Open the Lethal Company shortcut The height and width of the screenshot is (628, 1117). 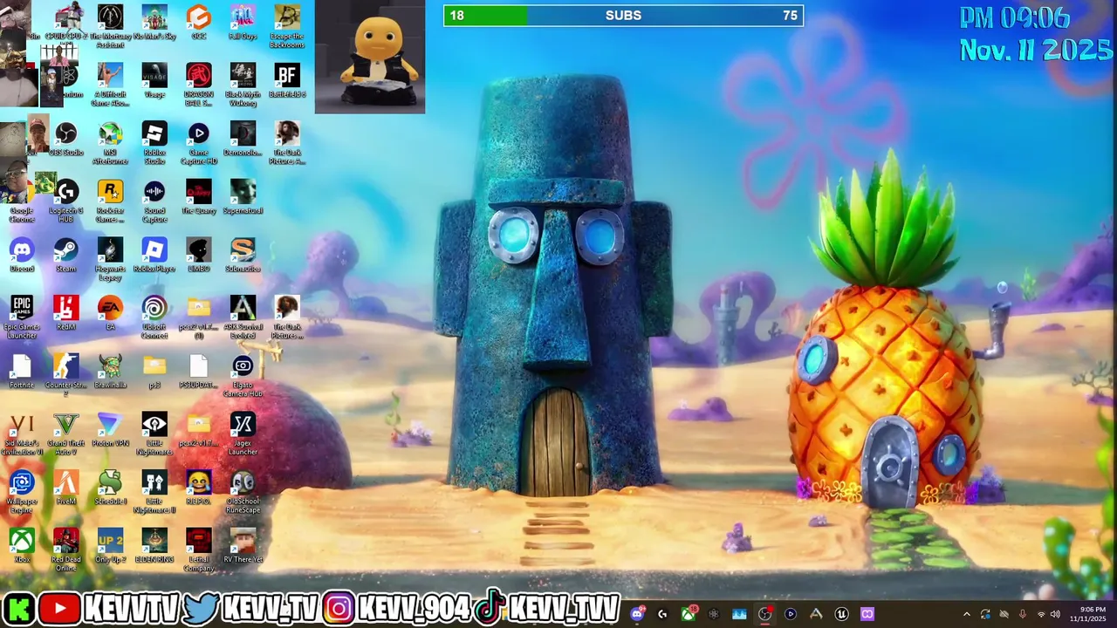pos(198,550)
